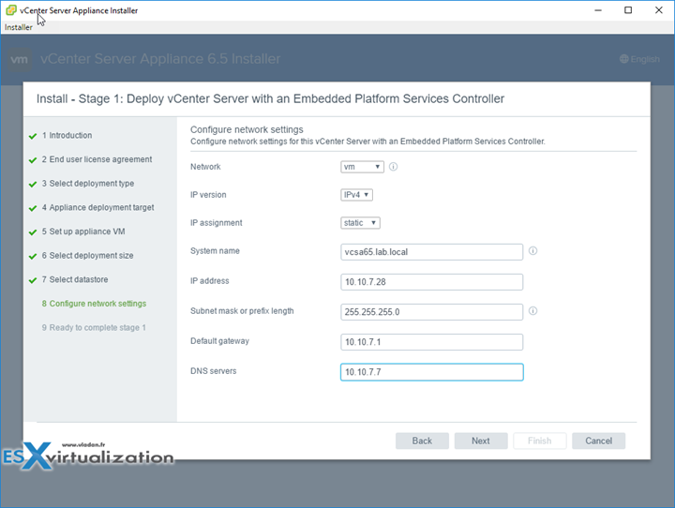Go to step 3 Select deployment type
675x508 pixels.
[x=88, y=184]
